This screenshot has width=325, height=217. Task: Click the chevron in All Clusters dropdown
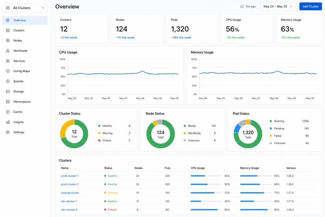(x=43, y=8)
